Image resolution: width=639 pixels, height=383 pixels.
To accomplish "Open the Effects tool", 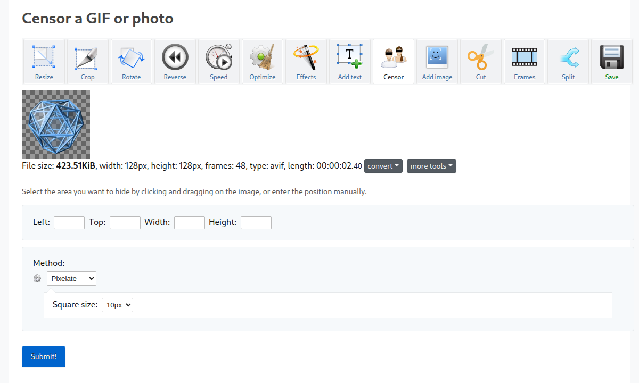I will (x=306, y=62).
